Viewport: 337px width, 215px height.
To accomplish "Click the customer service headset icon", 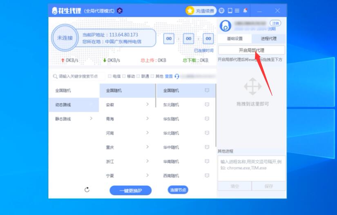I will pyautogui.click(x=177, y=76).
